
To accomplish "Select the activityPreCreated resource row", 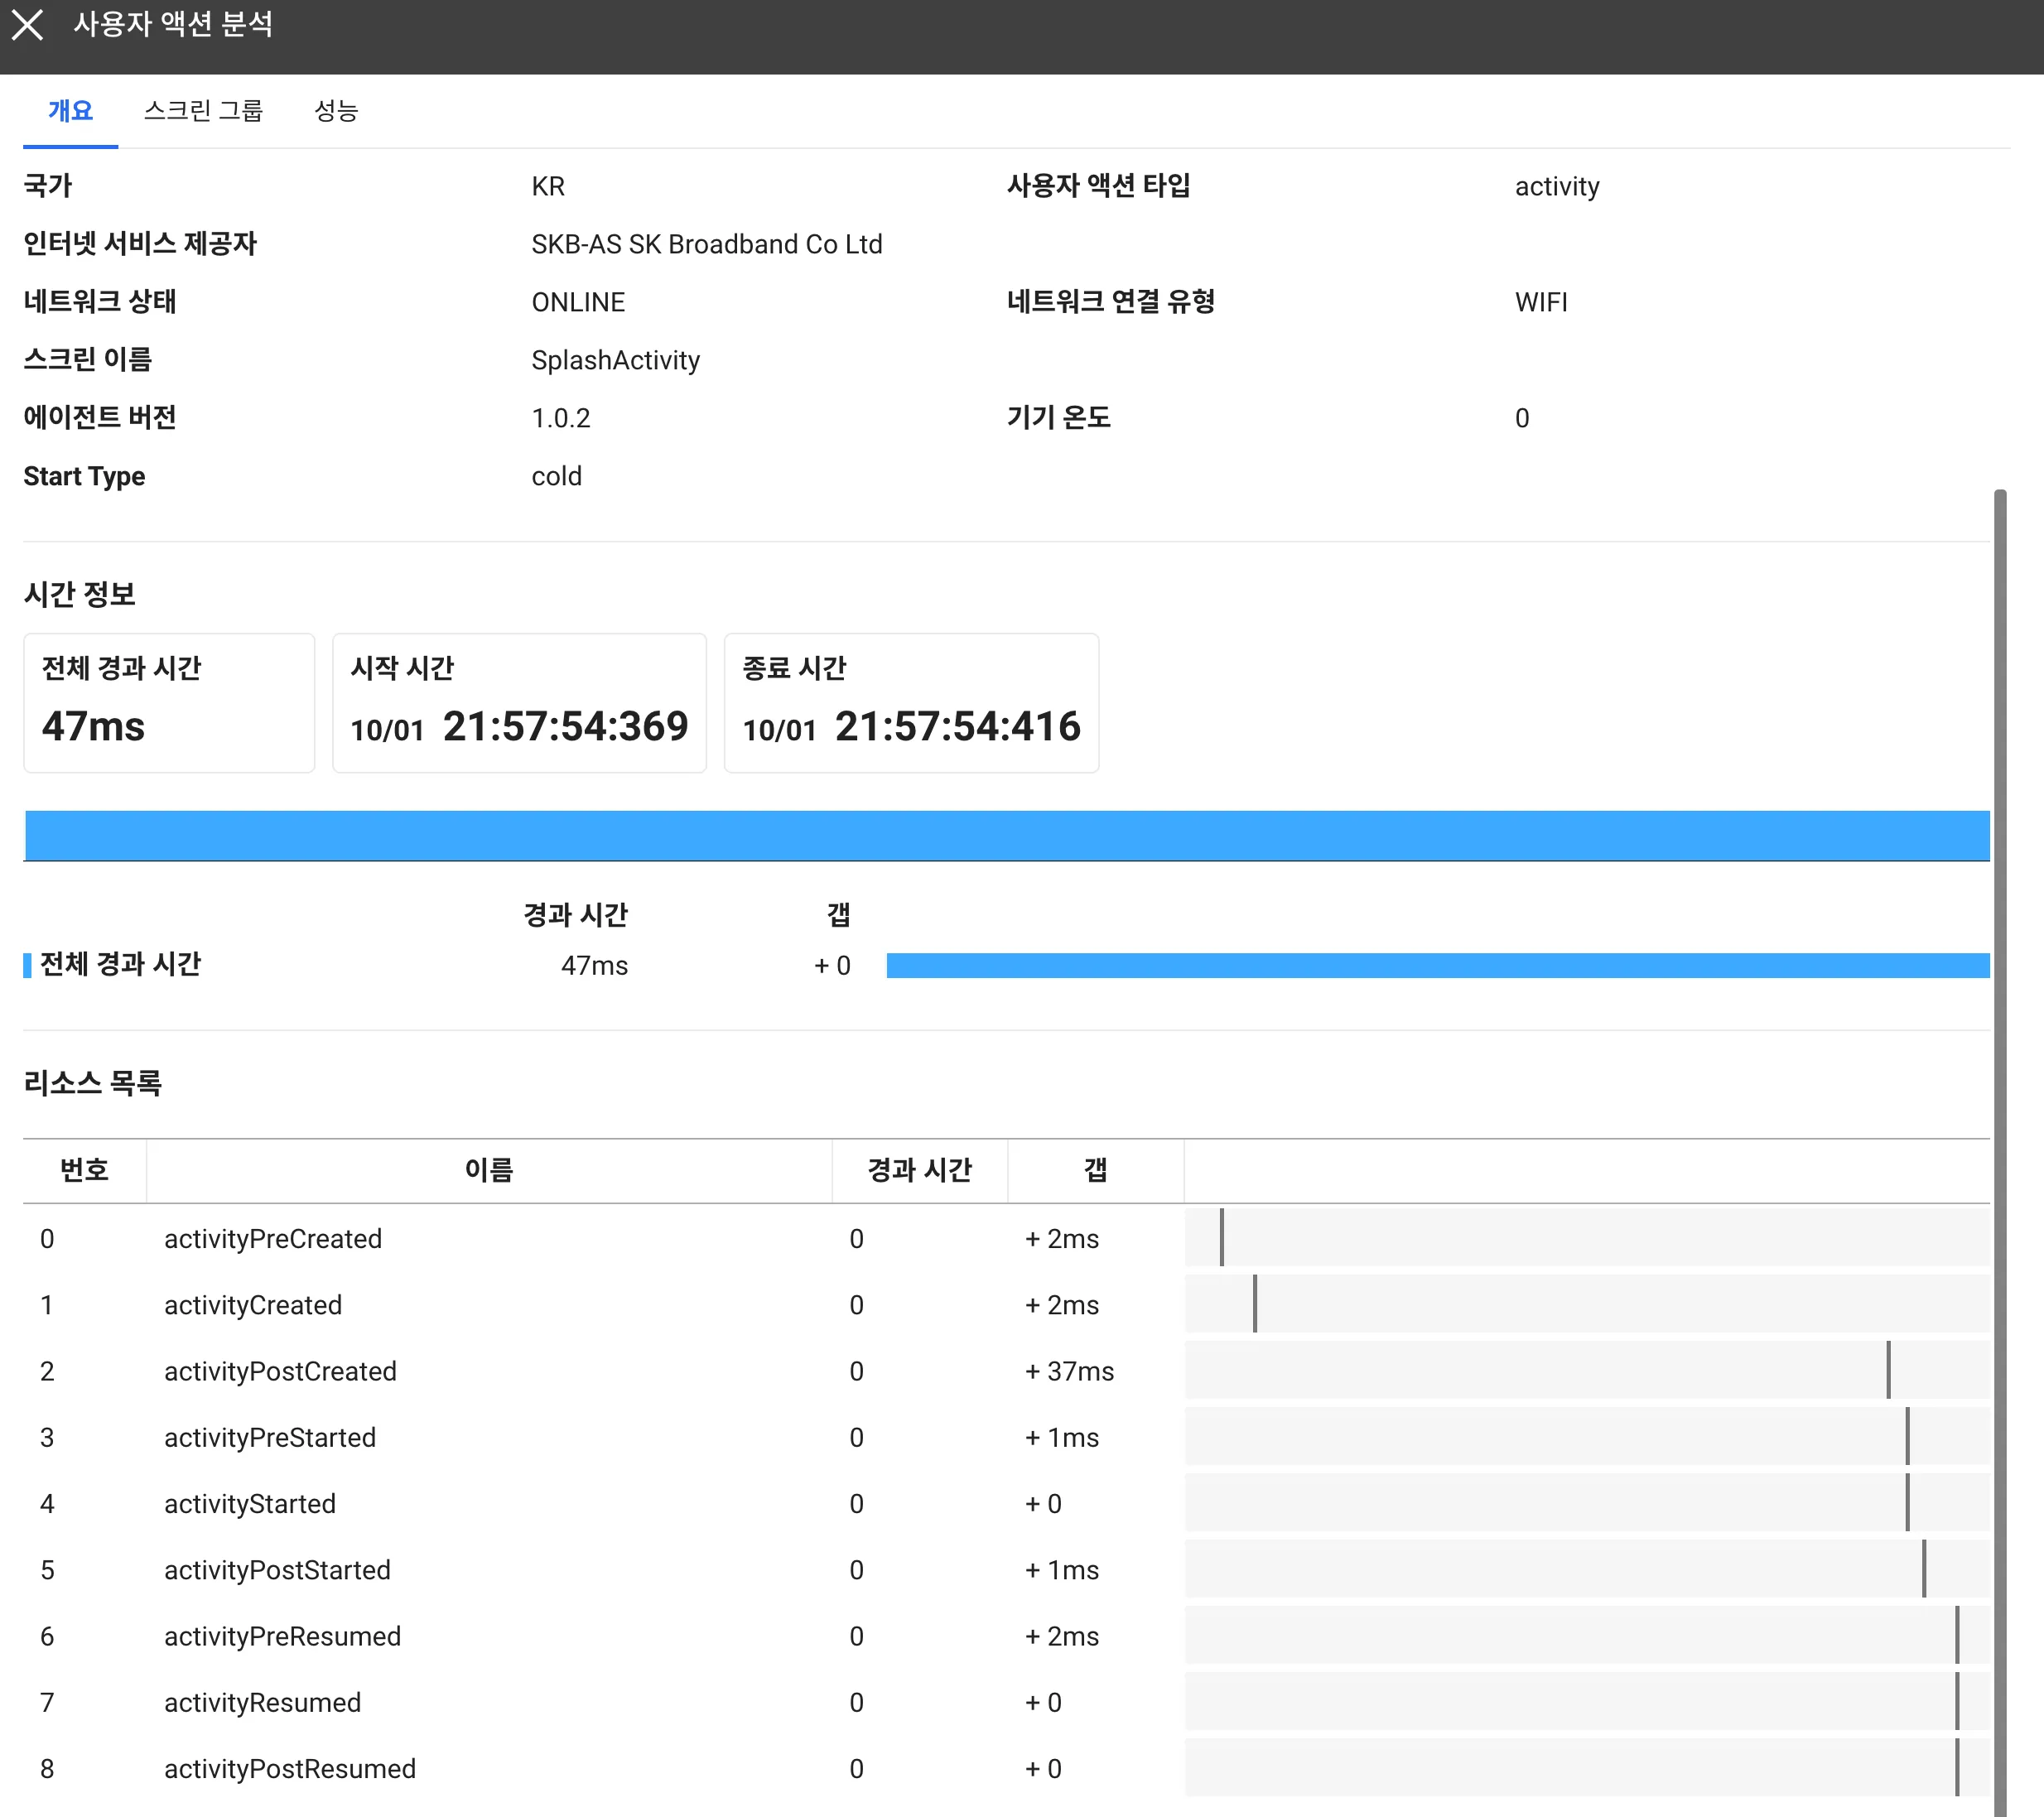I will (273, 1239).
